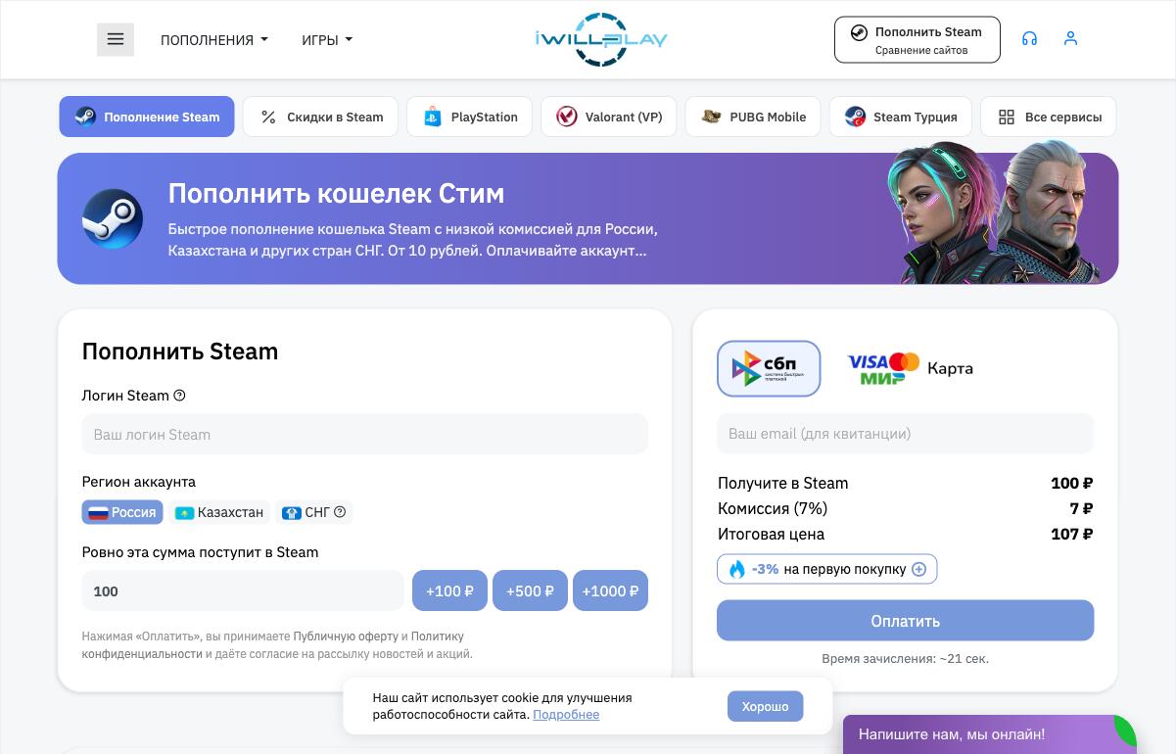The width and height of the screenshot is (1176, 754).
Task: Open the Steam Турция tab
Action: coord(900,117)
